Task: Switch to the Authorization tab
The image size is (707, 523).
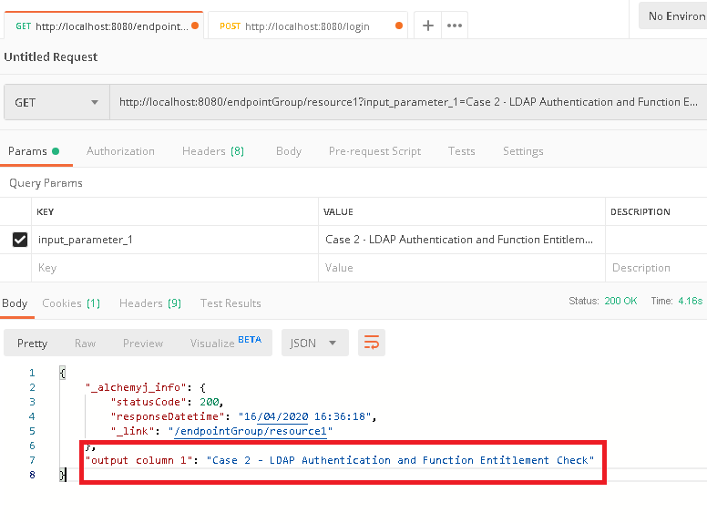Action: click(120, 151)
